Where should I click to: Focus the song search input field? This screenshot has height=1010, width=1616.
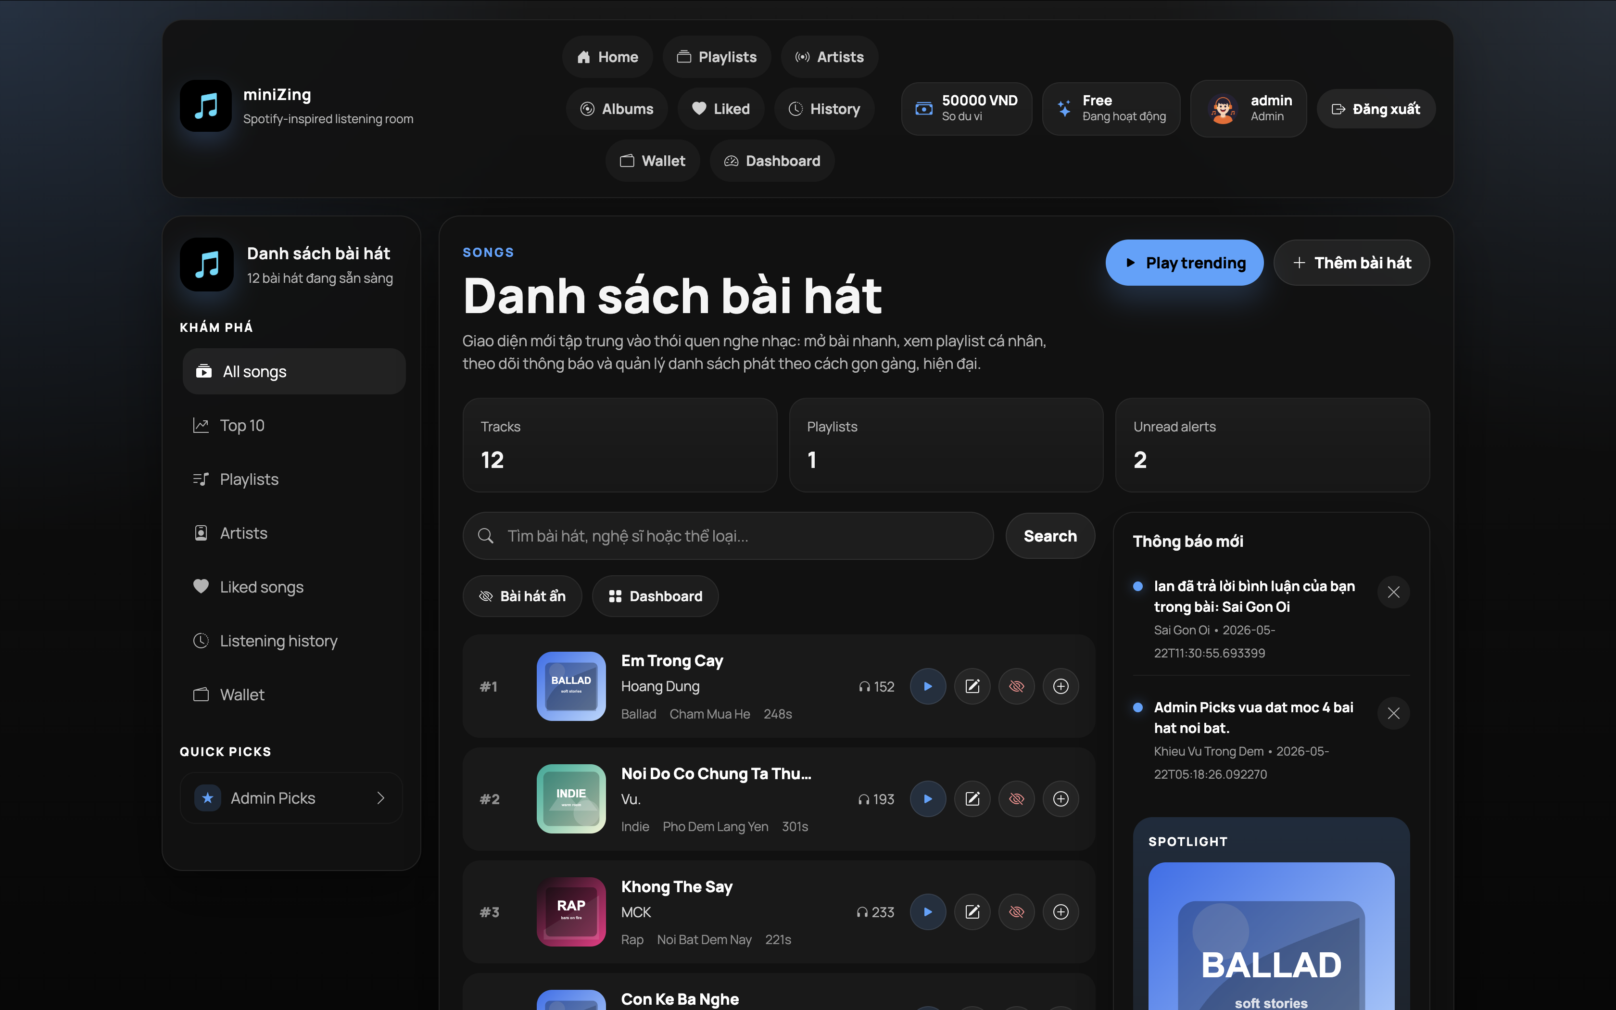coord(728,536)
